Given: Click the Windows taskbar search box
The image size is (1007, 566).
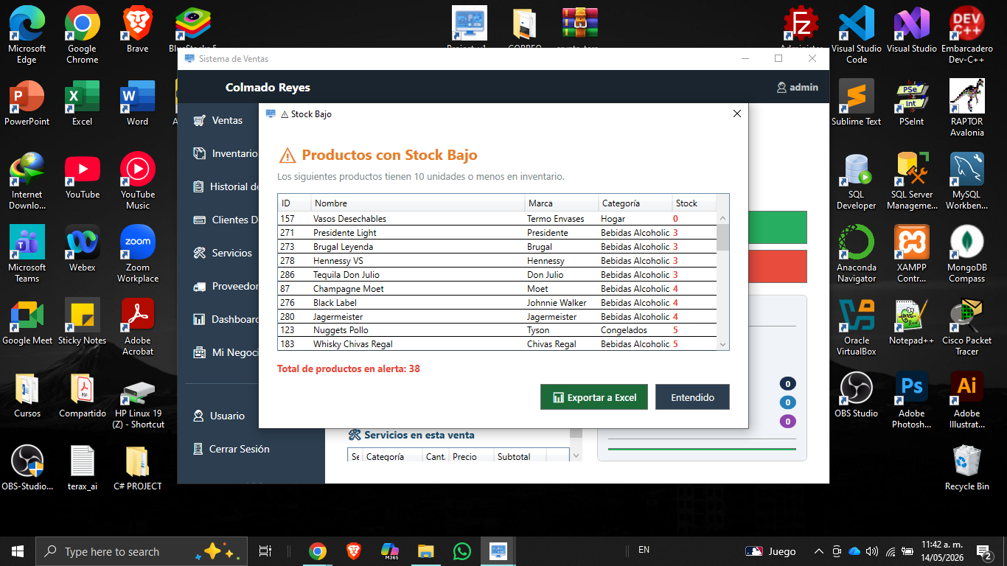Looking at the screenshot, I should [x=140, y=551].
